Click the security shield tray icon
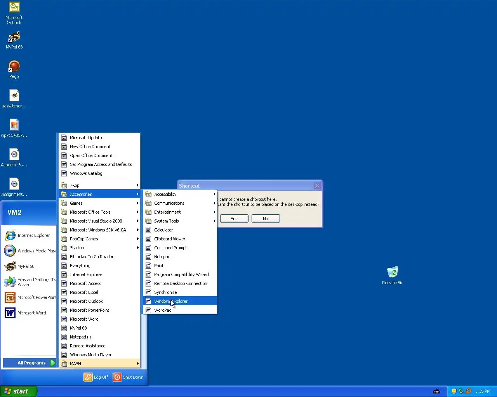497x397 pixels. [x=454, y=391]
